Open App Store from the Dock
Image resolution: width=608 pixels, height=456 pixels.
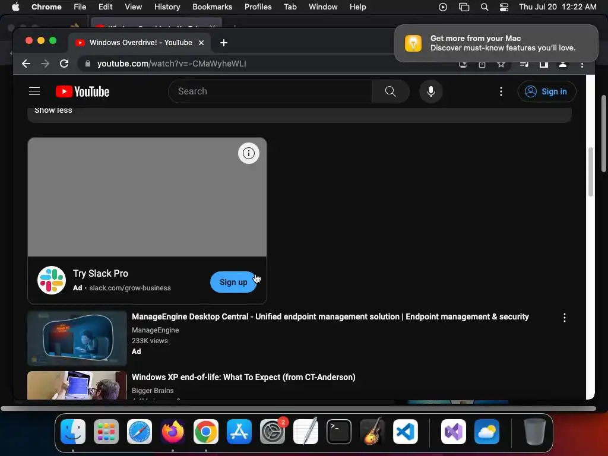click(x=239, y=432)
